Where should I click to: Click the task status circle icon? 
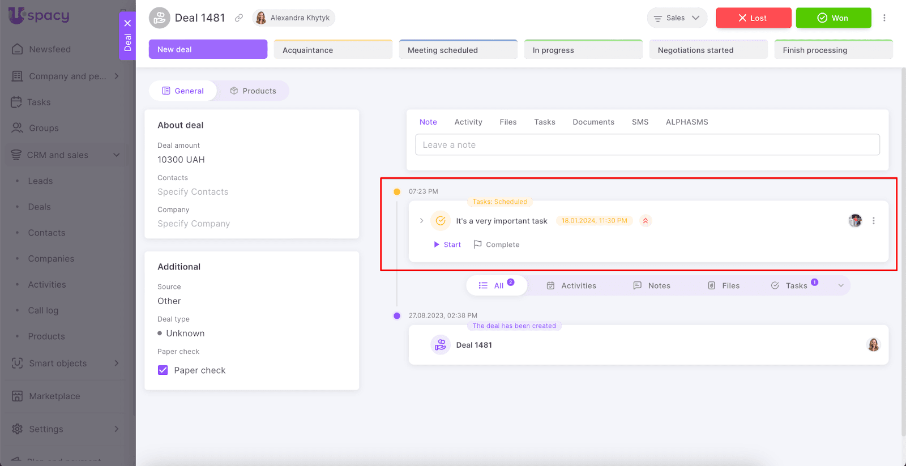[x=441, y=221]
